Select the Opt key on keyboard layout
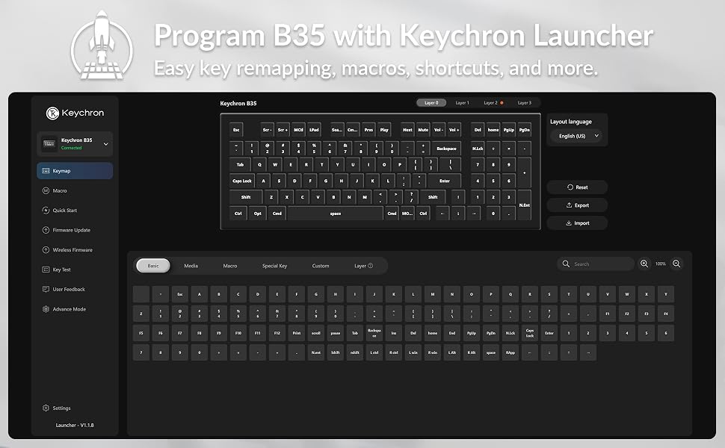Viewport: 725px width, 448px height. (258, 214)
